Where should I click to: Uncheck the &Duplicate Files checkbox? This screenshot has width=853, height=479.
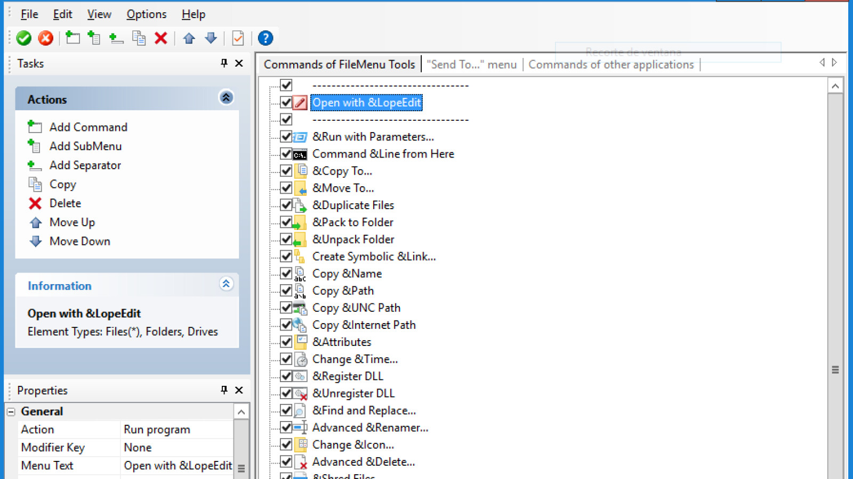[x=286, y=205]
